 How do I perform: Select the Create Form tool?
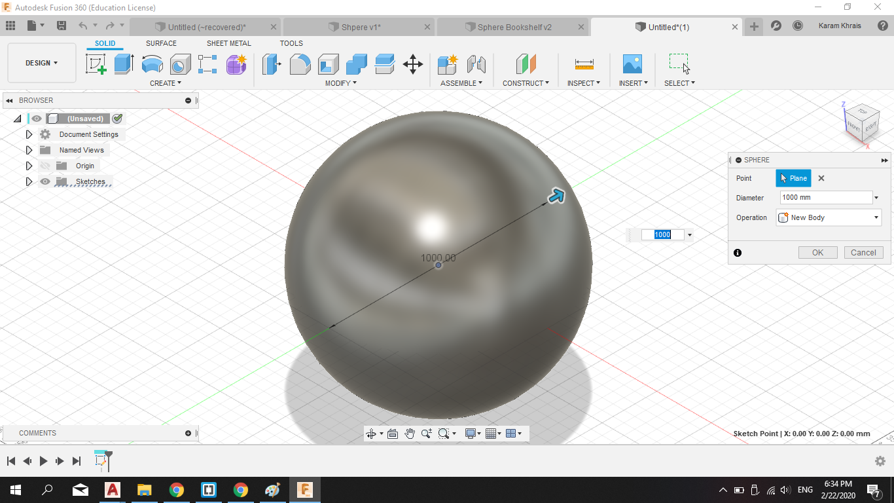[236, 64]
